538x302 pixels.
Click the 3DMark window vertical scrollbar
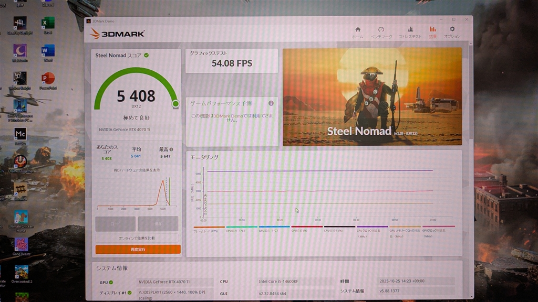click(x=471, y=92)
